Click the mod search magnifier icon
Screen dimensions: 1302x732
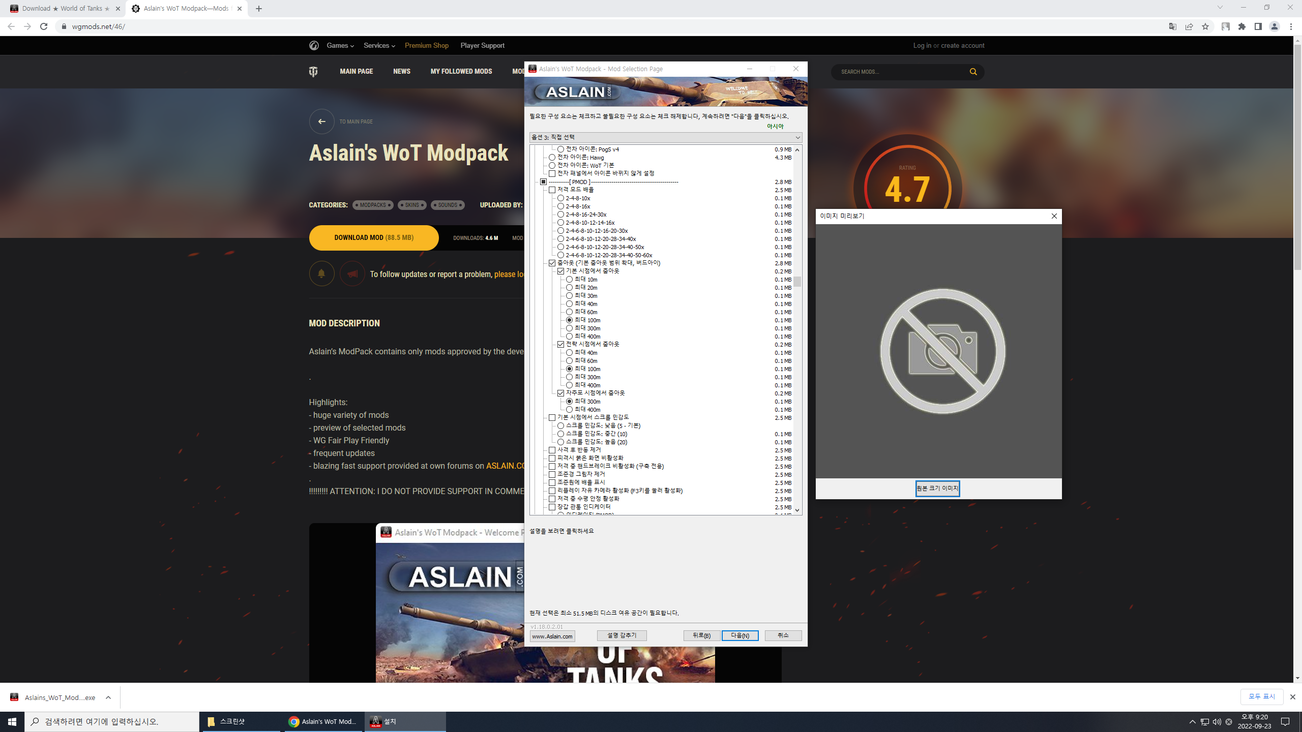pos(973,72)
